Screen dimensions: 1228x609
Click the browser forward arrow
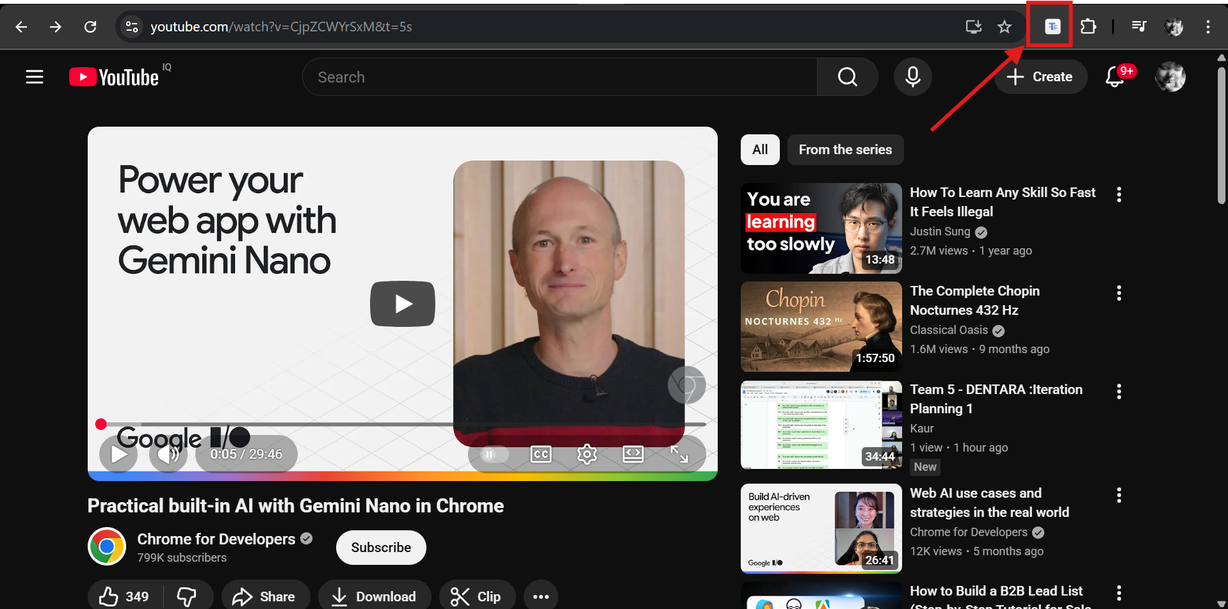point(56,27)
